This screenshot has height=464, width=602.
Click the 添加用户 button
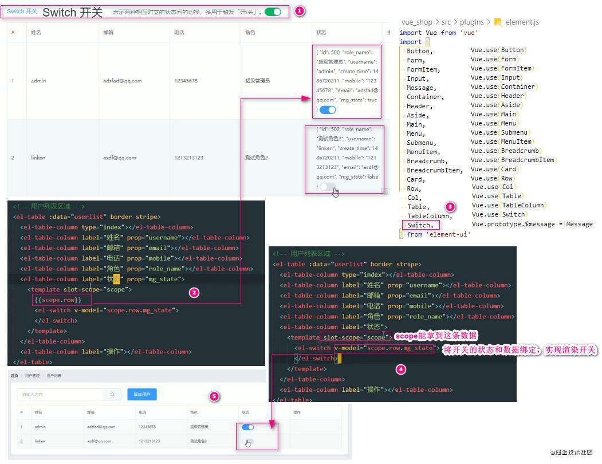click(142, 394)
